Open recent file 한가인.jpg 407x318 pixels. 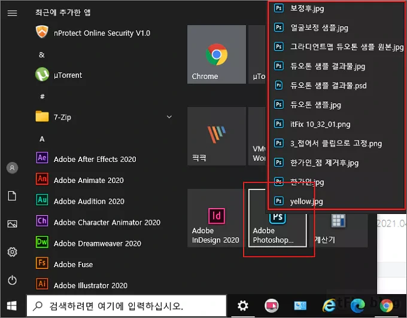coord(336,182)
